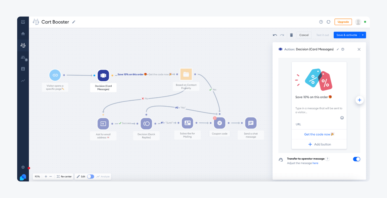Image resolution: width=387 pixels, height=198 pixels.
Task: Click the card message text field
Action: tap(319, 110)
